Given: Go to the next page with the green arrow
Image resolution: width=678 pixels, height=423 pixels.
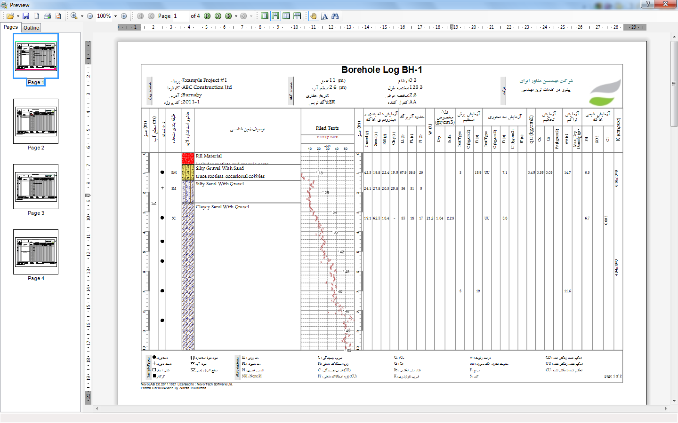Looking at the screenshot, I should [207, 16].
